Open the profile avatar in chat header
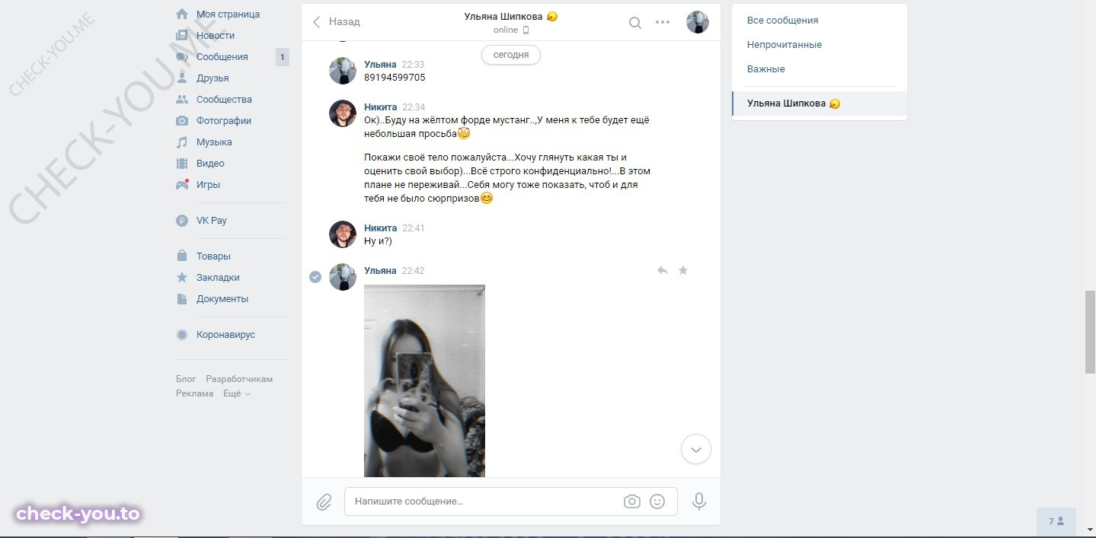This screenshot has width=1096, height=538. pyautogui.click(x=698, y=23)
